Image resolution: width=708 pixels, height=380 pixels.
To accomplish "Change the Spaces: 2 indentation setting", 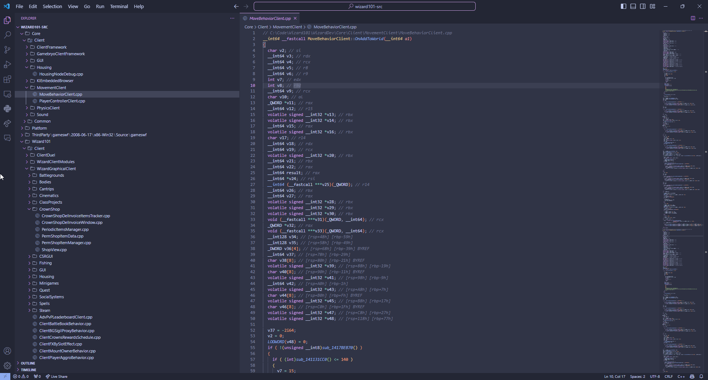I will point(638,376).
